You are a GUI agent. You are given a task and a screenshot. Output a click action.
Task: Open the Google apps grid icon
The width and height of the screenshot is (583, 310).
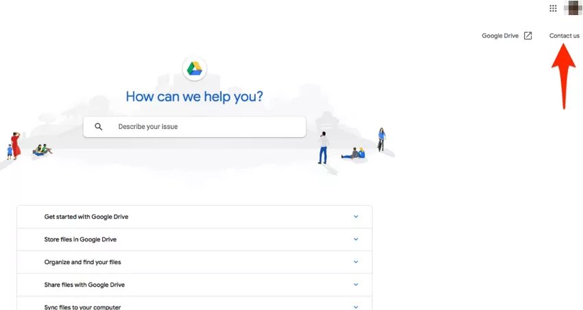554,8
